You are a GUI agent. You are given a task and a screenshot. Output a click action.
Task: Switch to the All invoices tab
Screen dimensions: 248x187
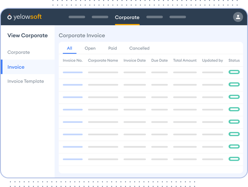click(x=69, y=48)
